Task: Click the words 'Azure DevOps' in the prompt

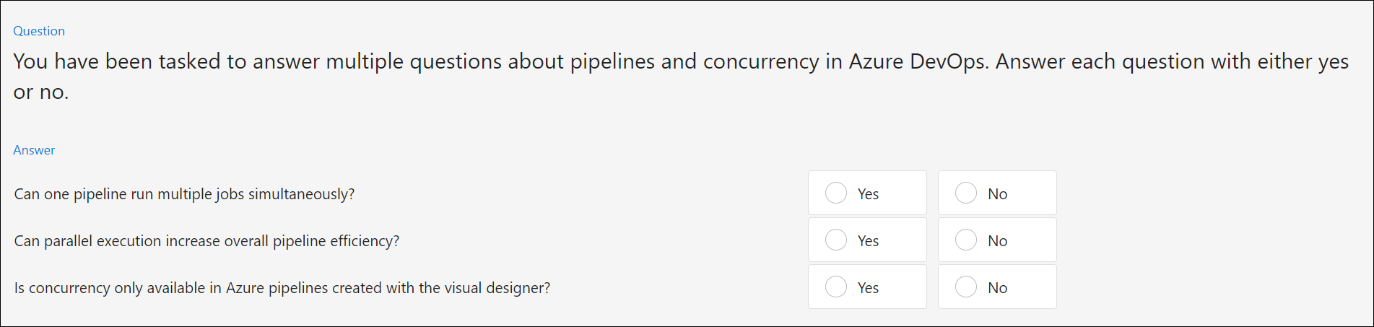Action: 917,61
